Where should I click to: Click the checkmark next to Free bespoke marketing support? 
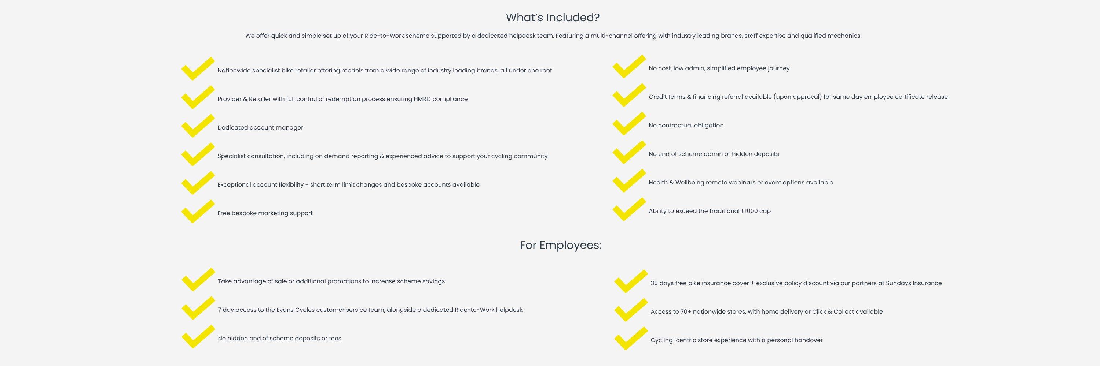pyautogui.click(x=197, y=212)
